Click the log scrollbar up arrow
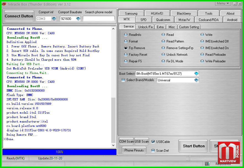 (113, 29)
